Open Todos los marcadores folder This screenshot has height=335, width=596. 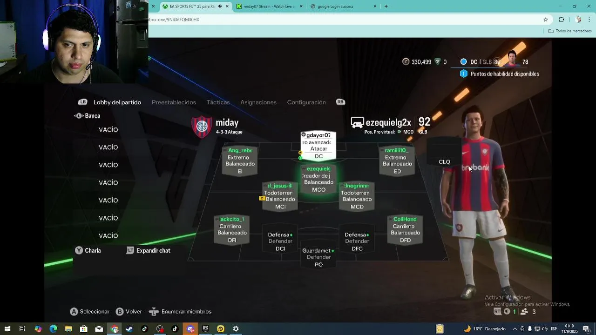(570, 31)
